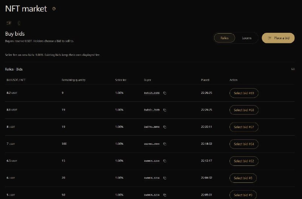This screenshot has height=199, width=302.
Task: Click placed time 22:26:25
Action: pos(206,93)
